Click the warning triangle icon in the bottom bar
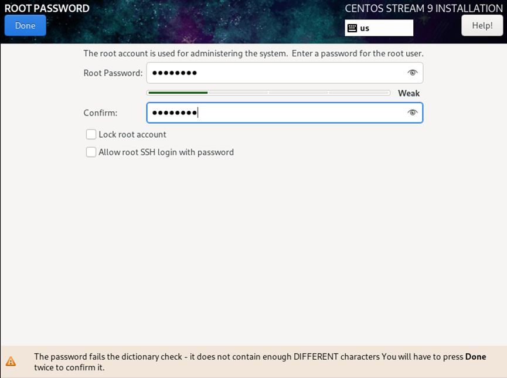Screen dimensions: 507x378 coord(11,361)
